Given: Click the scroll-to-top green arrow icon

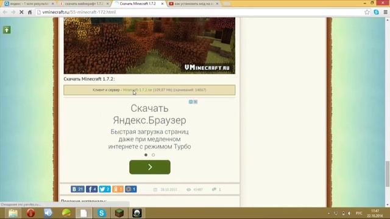Looking at the screenshot, I should coord(7,30).
